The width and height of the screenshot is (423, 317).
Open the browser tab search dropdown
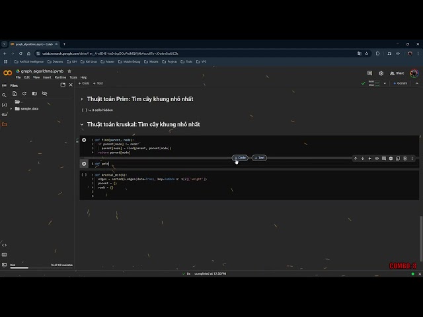5,44
